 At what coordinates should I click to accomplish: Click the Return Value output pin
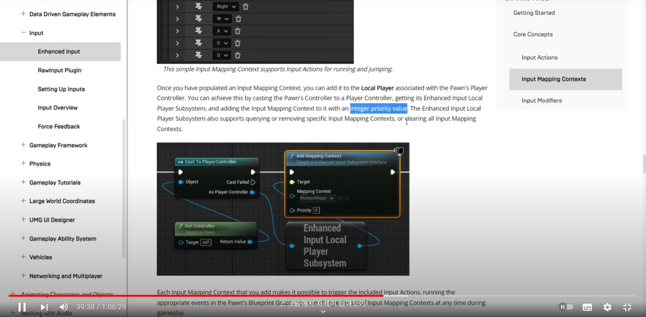(x=250, y=242)
